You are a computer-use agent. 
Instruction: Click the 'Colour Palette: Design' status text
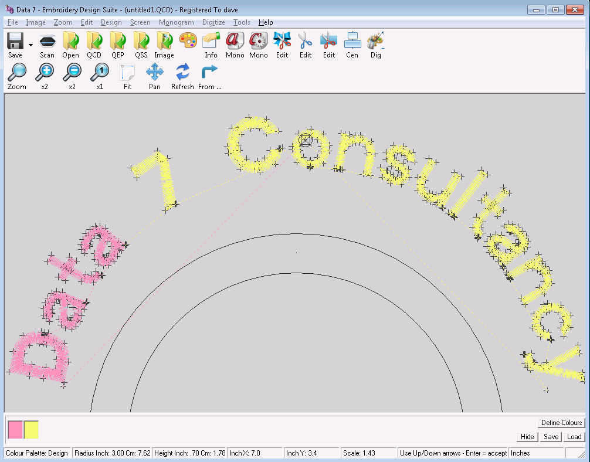37,453
